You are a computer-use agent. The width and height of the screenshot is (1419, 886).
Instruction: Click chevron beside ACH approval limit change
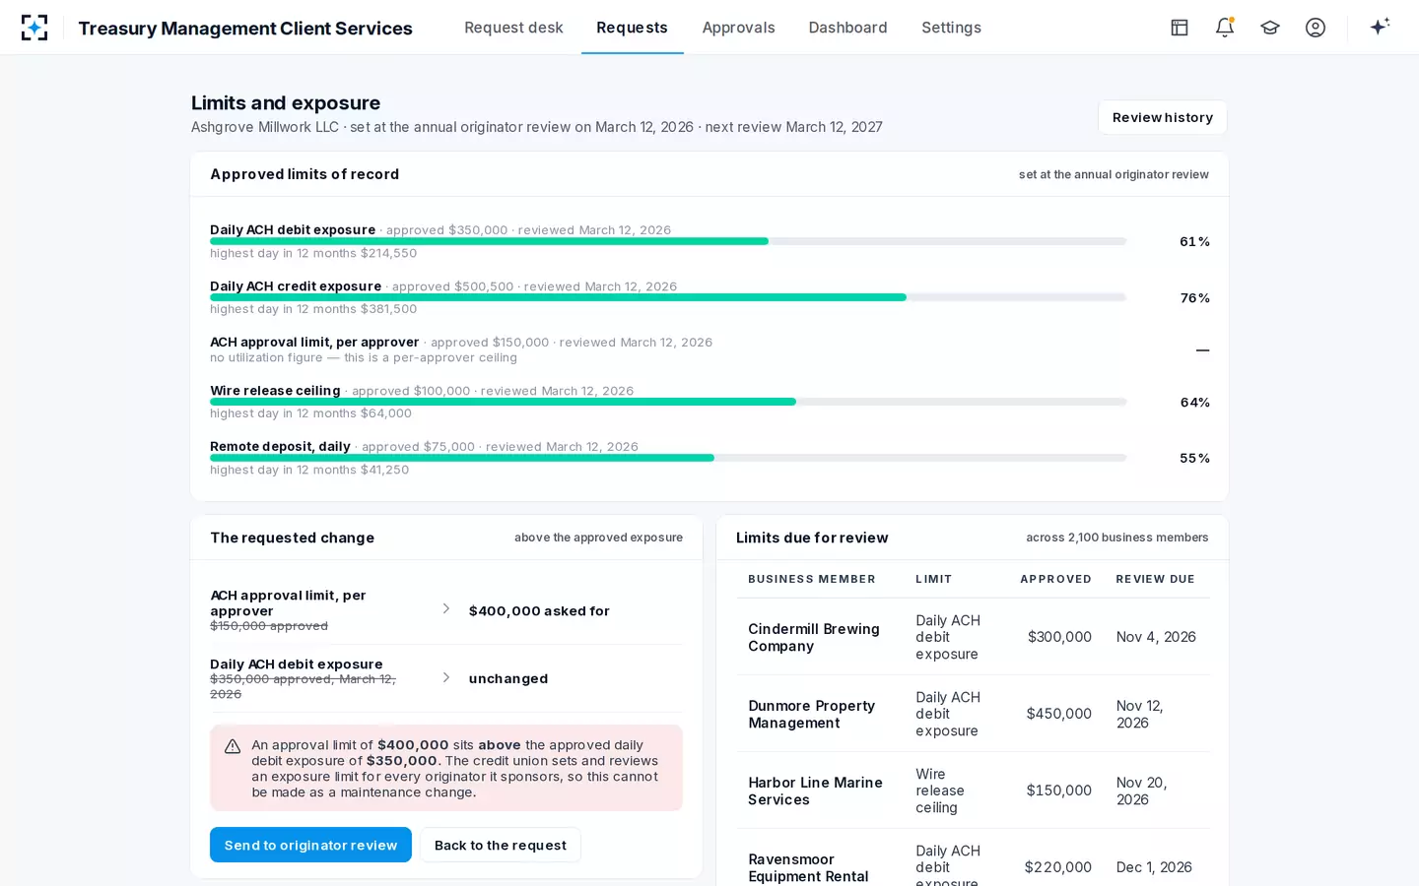(x=446, y=609)
